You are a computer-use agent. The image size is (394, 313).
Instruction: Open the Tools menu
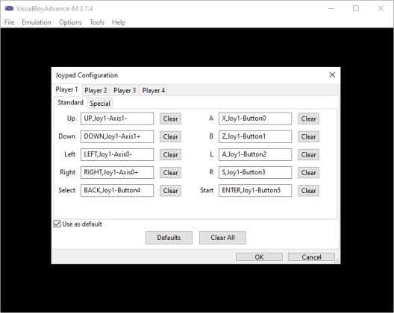click(x=97, y=22)
